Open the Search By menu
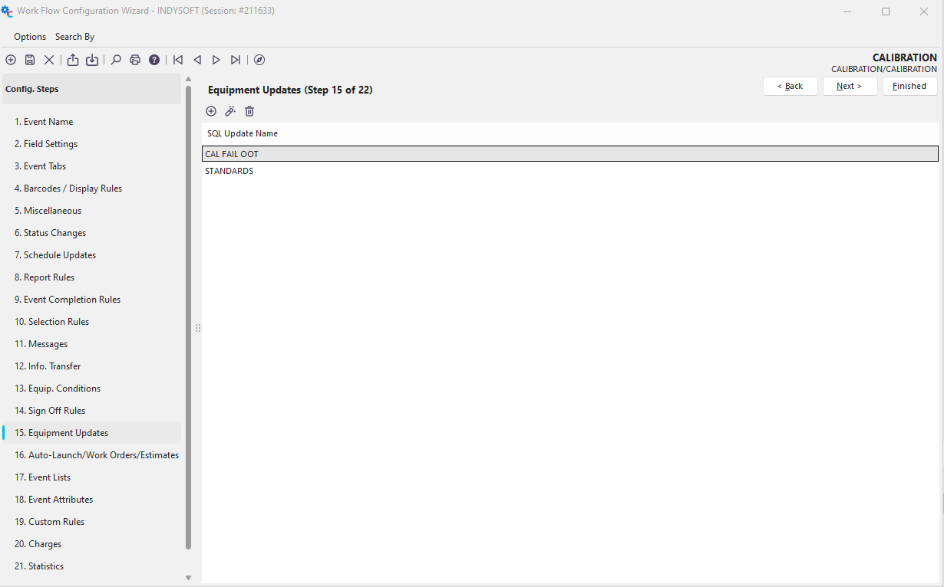Screen dimensions: 944x587 tap(74, 37)
